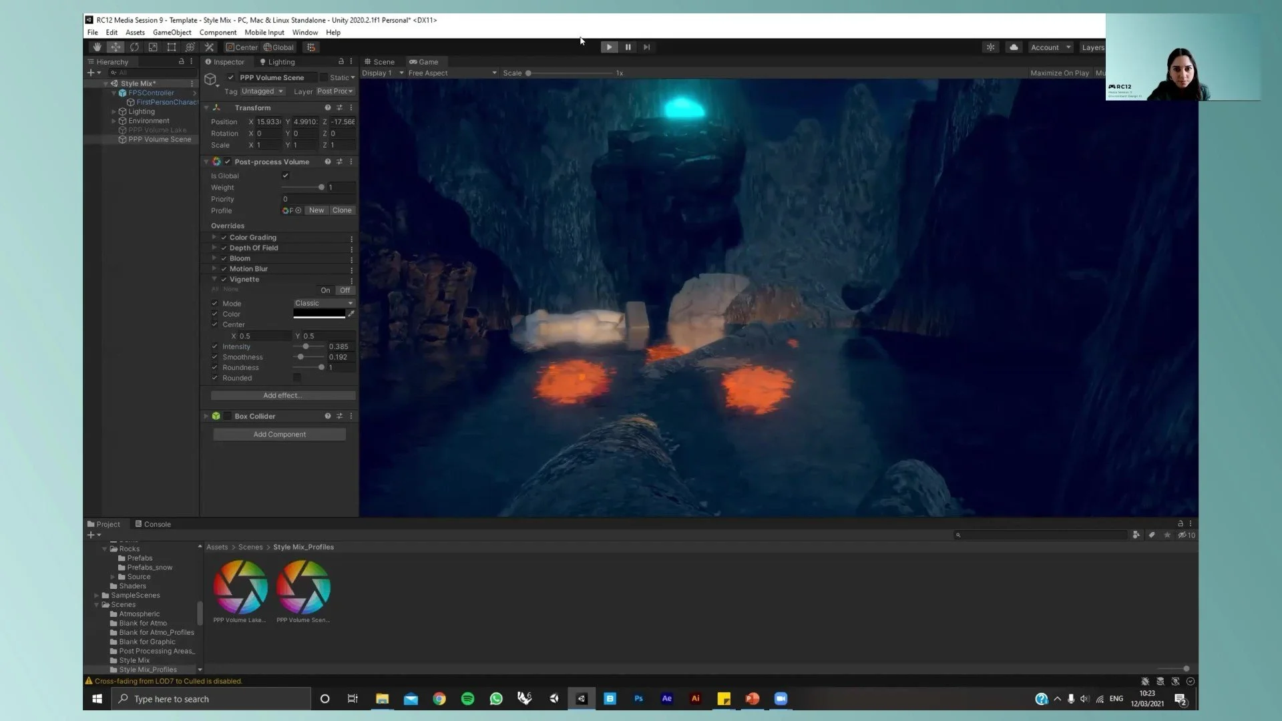The height and width of the screenshot is (721, 1282).
Task: Uncheck the Intensity override checkbox
Action: pyautogui.click(x=215, y=346)
